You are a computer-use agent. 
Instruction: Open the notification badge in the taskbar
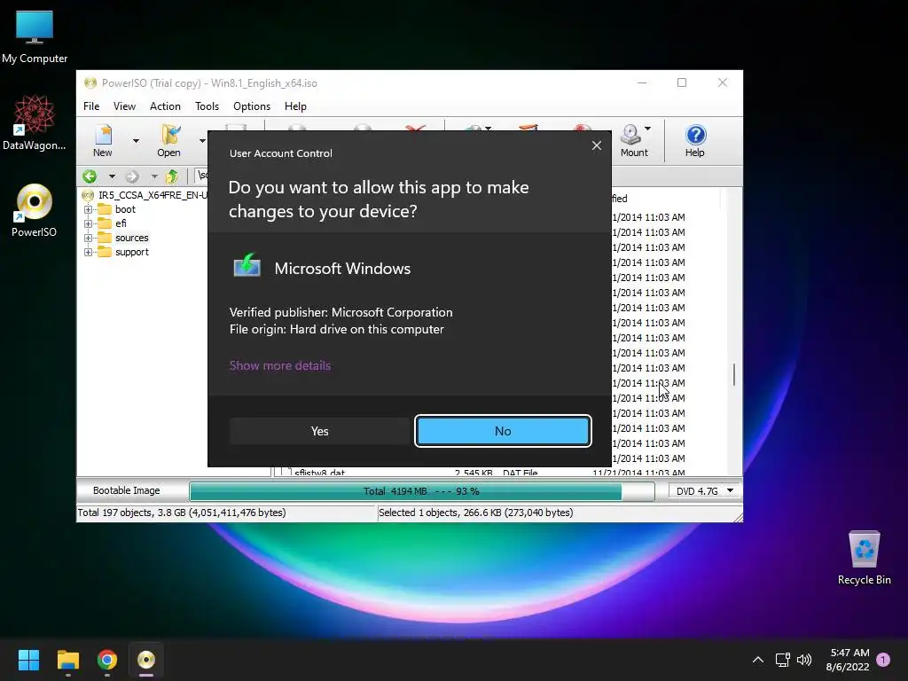click(883, 660)
